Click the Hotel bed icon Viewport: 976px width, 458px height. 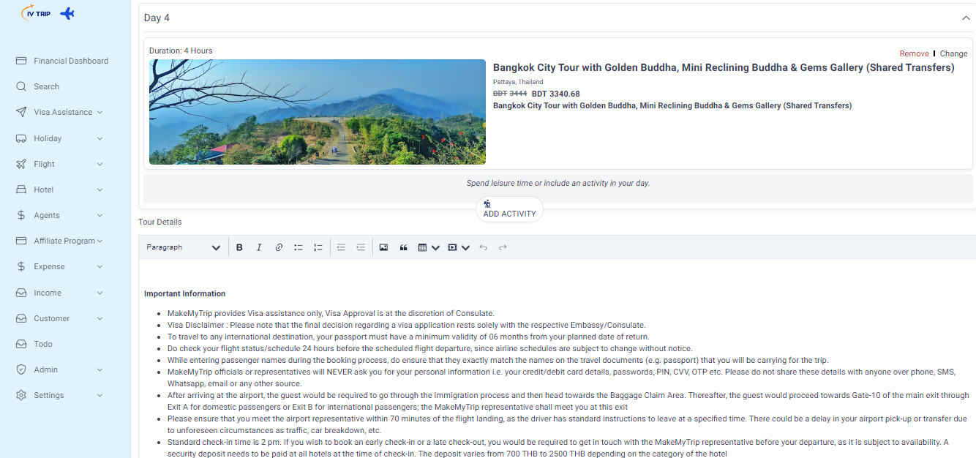(21, 189)
